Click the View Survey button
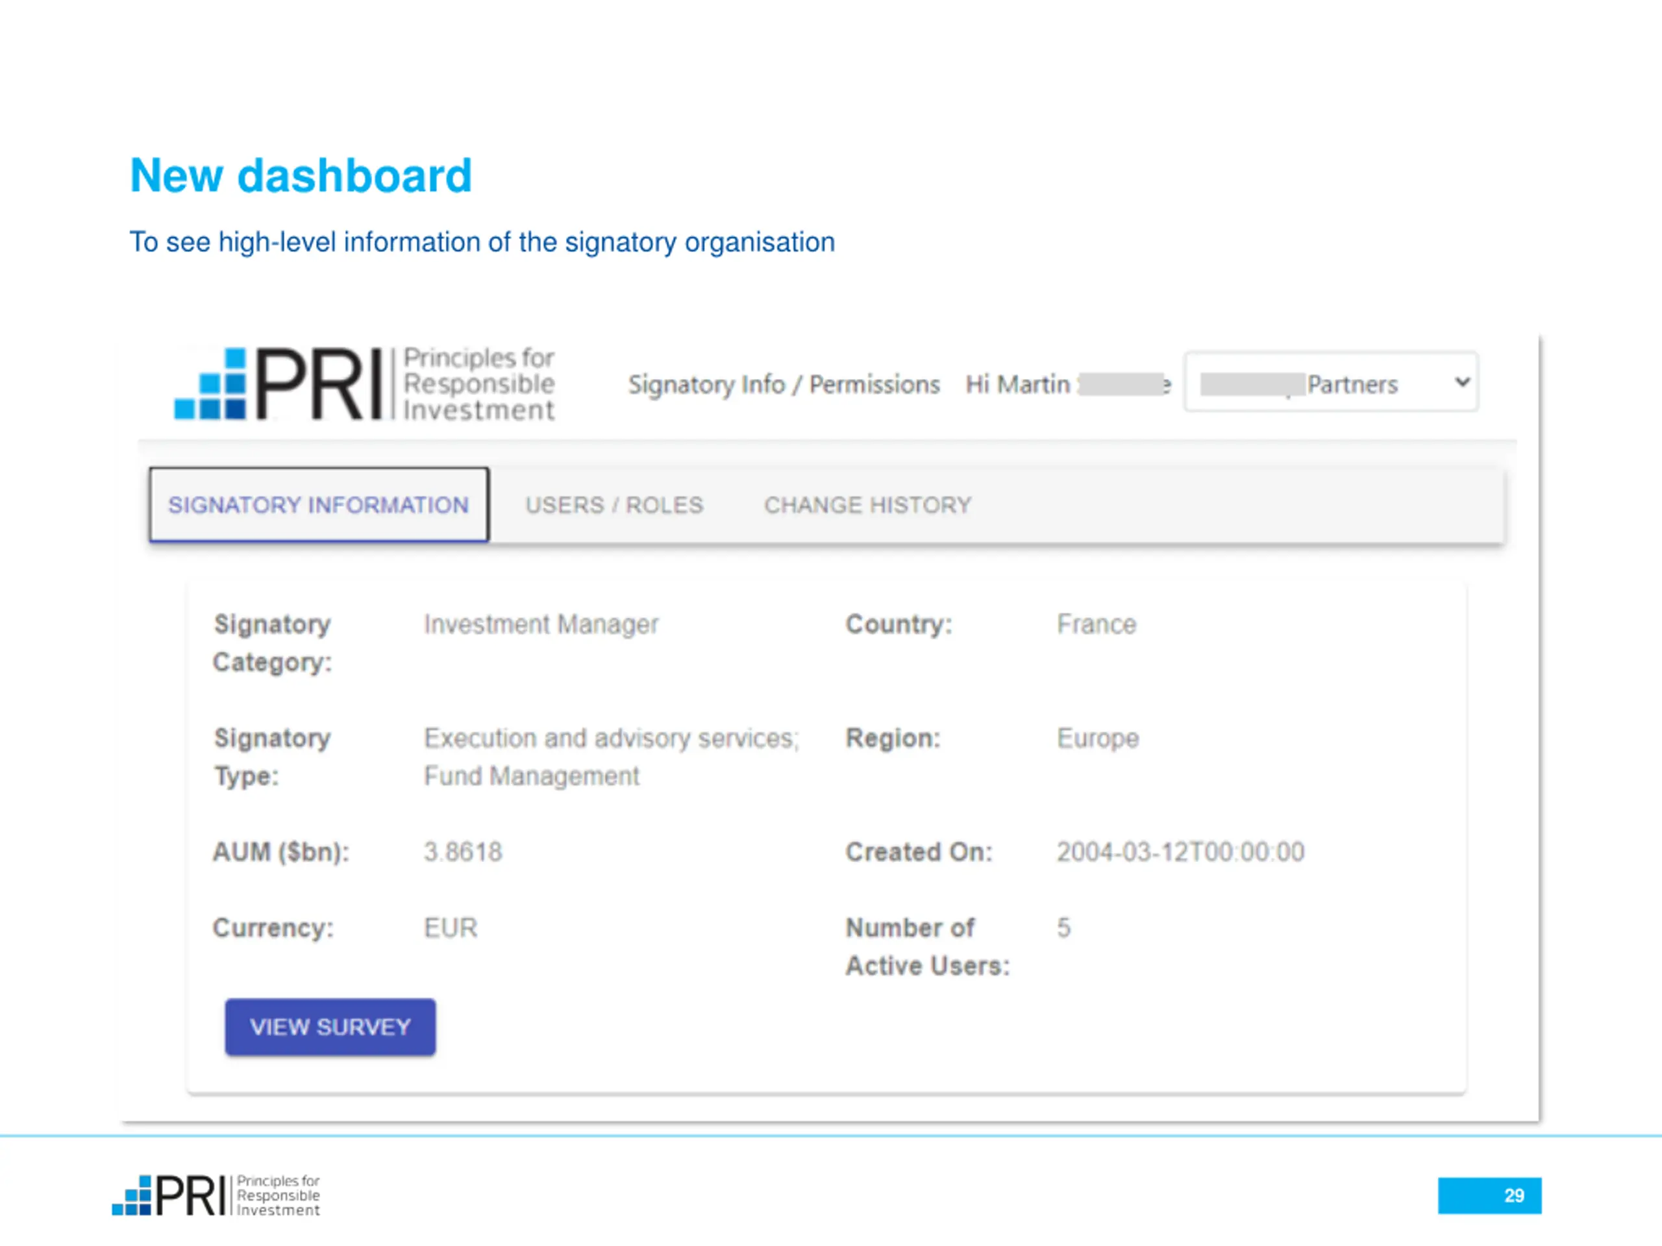 point(330,1027)
